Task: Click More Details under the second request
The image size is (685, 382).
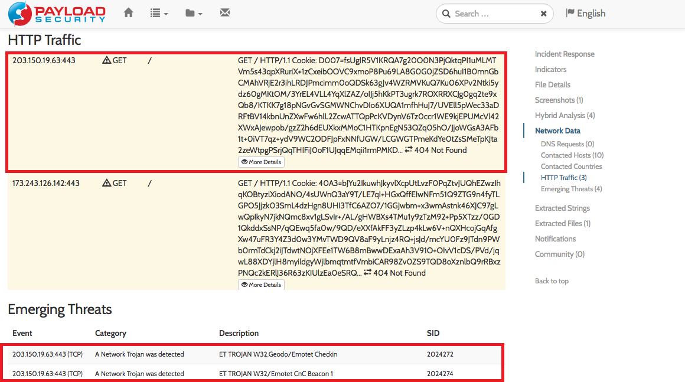Action: pos(260,285)
